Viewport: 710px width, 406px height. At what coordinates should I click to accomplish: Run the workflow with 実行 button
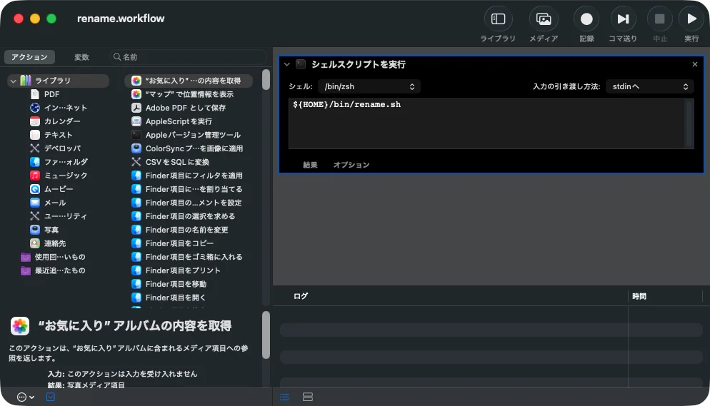coord(691,19)
